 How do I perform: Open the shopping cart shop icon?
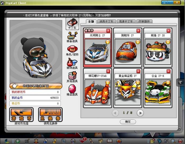click(x=27, y=141)
